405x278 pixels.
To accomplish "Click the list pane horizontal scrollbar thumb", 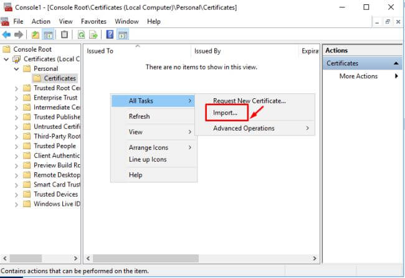I will tap(146, 258).
